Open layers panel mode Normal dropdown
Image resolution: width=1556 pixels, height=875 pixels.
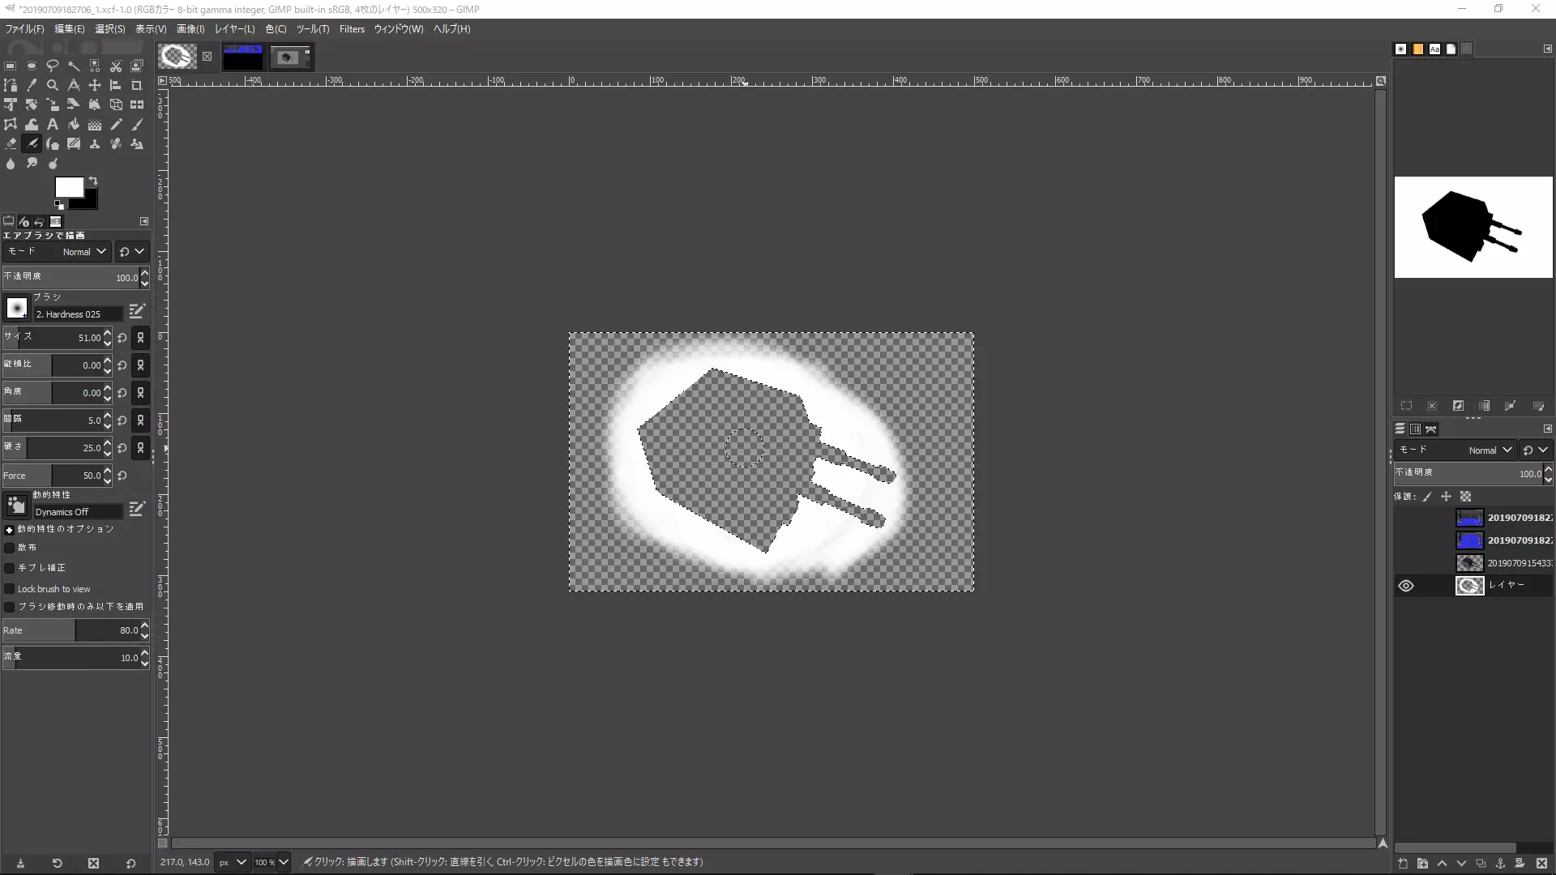[x=1490, y=450]
